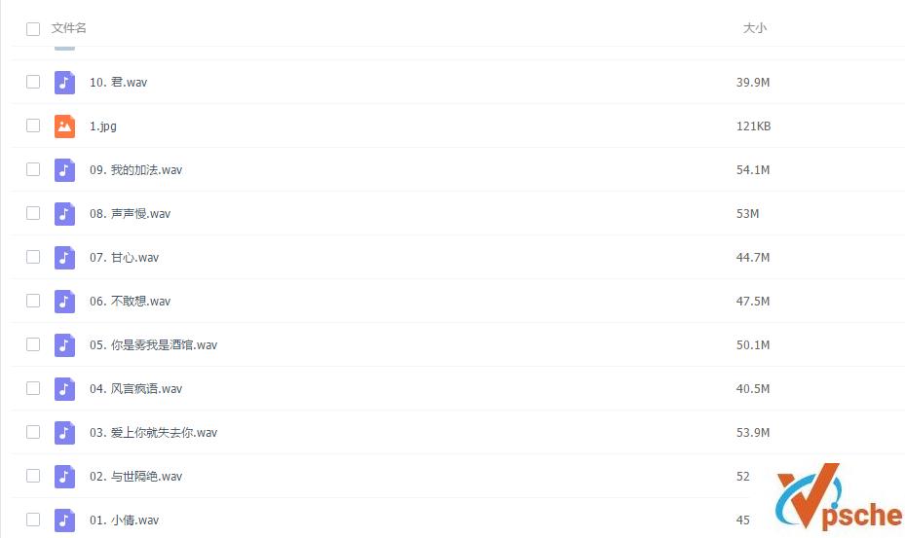
Task: Click the orange image icon for 1.jpg
Action: click(64, 126)
